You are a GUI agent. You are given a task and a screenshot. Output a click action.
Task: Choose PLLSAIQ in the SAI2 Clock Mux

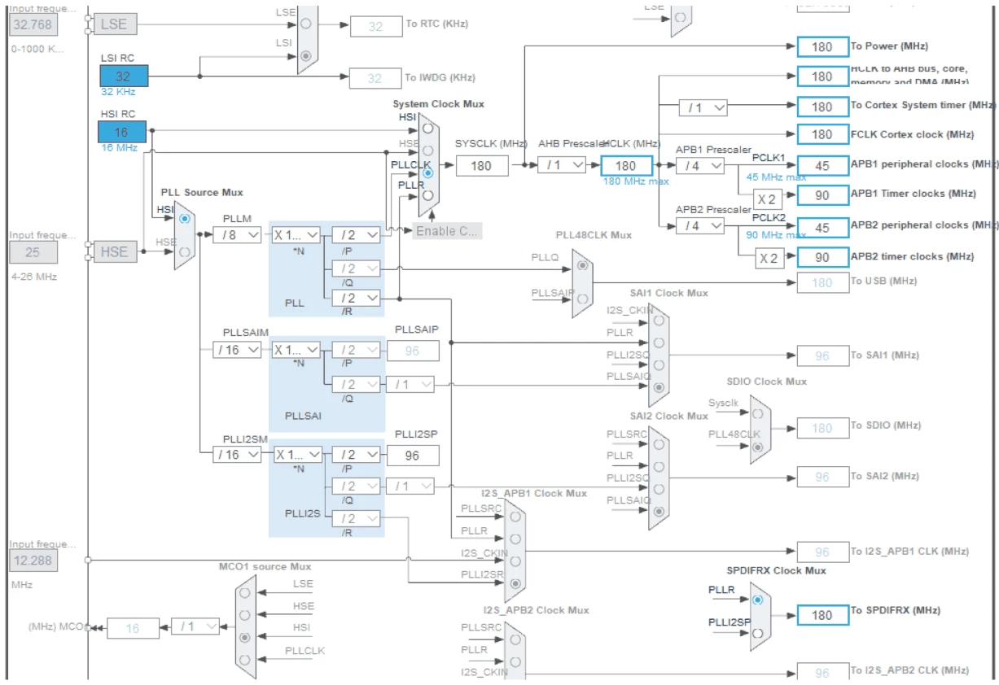658,510
